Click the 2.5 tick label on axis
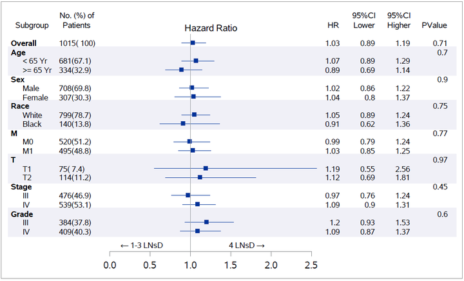 [311, 265]
